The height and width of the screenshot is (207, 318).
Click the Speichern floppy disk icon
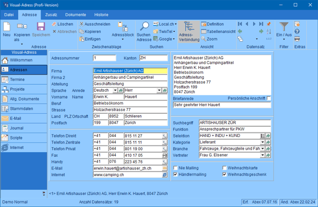pyautogui.click(x=41, y=26)
